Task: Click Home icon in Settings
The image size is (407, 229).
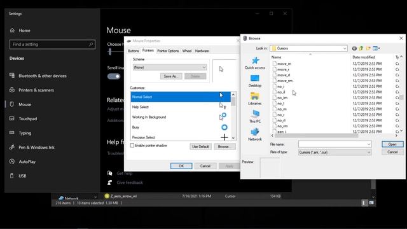Action: [12, 31]
